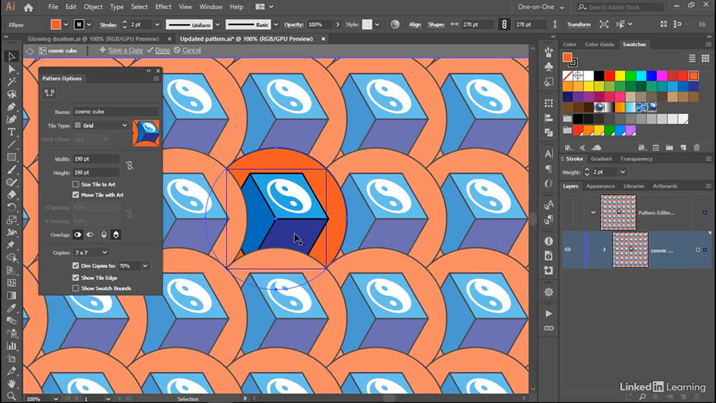
Task: Hide the cosmic layer via eye icon
Action: (568, 250)
